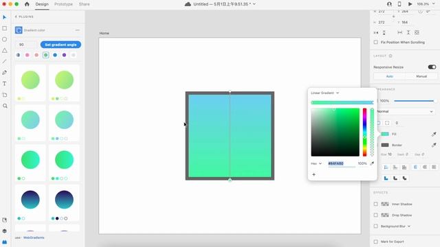This screenshot has width=440, height=247.
Task: Enable the Inner Shadow checkbox
Action: click(x=376, y=204)
